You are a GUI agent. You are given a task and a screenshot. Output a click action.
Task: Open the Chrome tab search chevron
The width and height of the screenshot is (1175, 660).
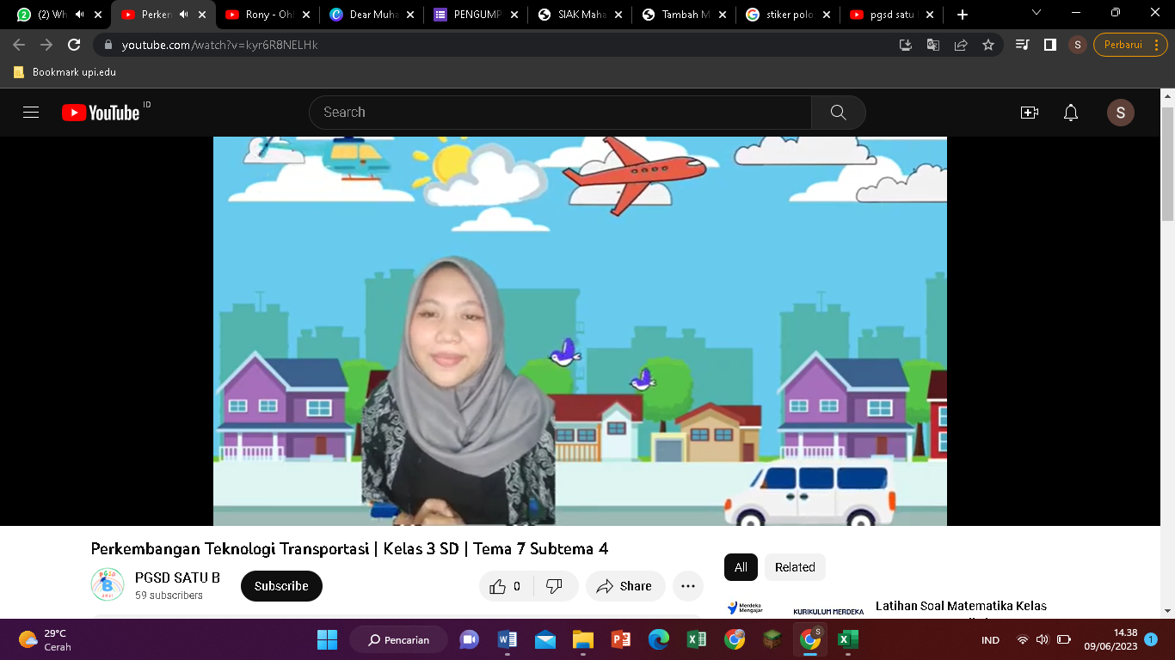click(1036, 14)
